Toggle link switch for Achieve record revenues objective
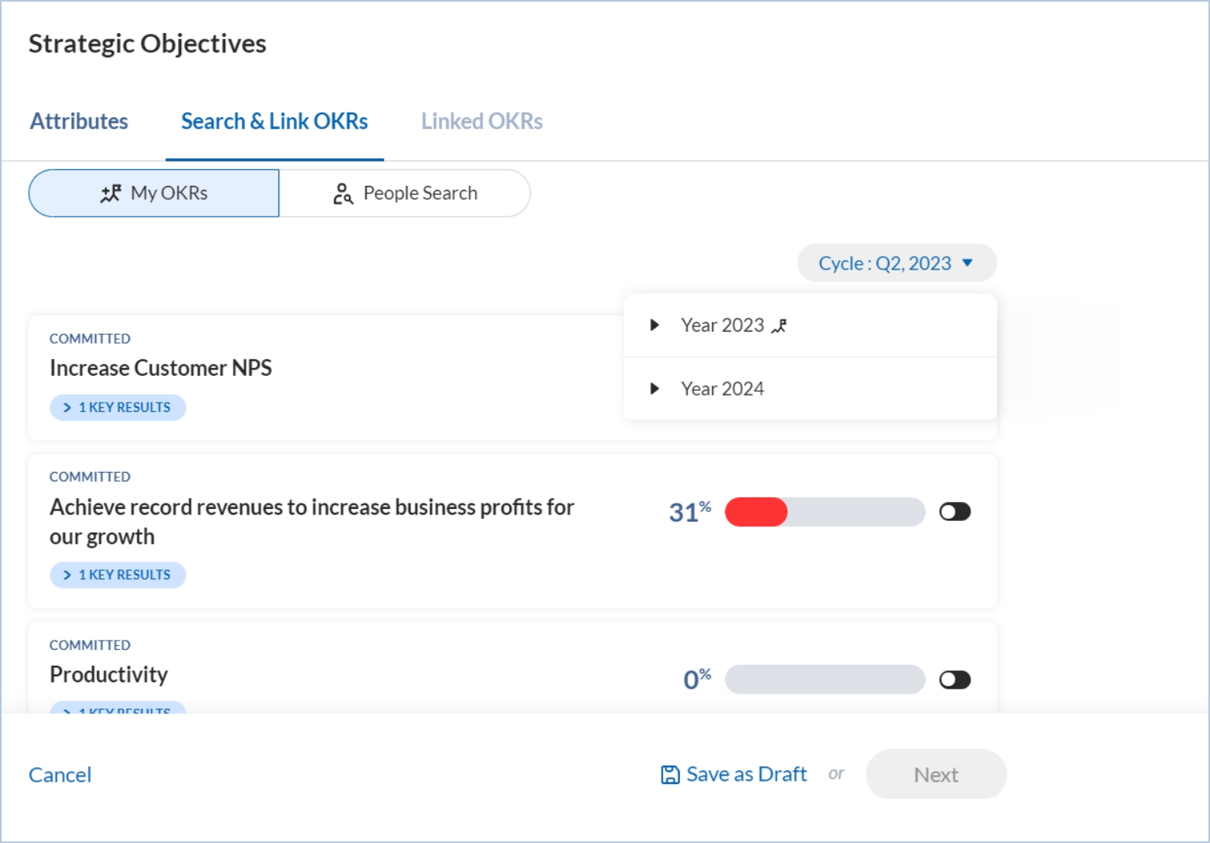Image resolution: width=1210 pixels, height=843 pixels. point(955,512)
